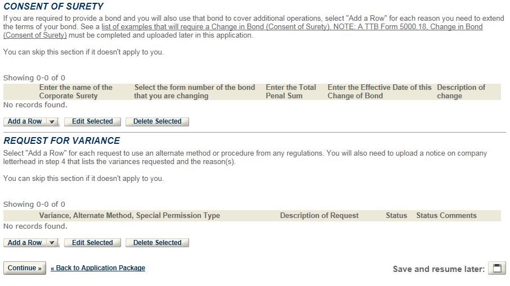
Task: Click Edit Selected in Request for Variance section
Action: tap(92, 243)
